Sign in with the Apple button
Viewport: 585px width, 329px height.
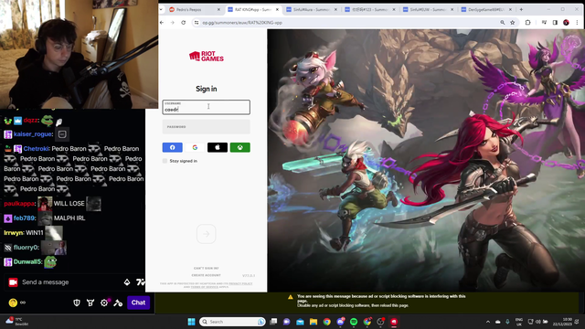[218, 147]
